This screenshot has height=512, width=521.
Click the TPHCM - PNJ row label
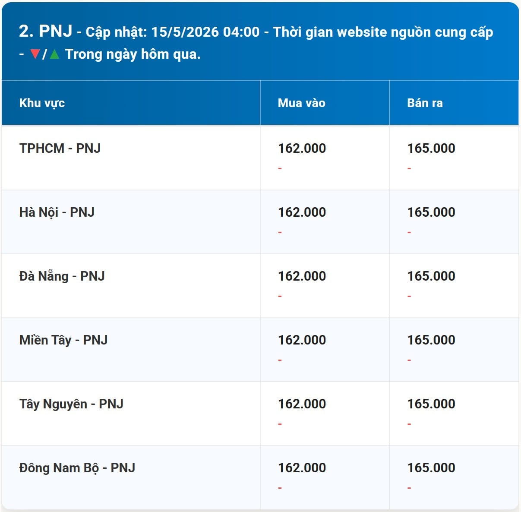click(x=60, y=148)
